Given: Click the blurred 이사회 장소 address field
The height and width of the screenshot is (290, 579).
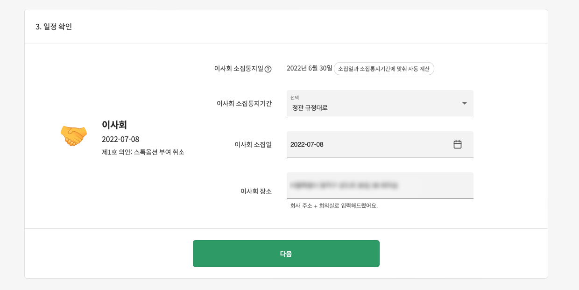Looking at the screenshot, I should point(380,185).
